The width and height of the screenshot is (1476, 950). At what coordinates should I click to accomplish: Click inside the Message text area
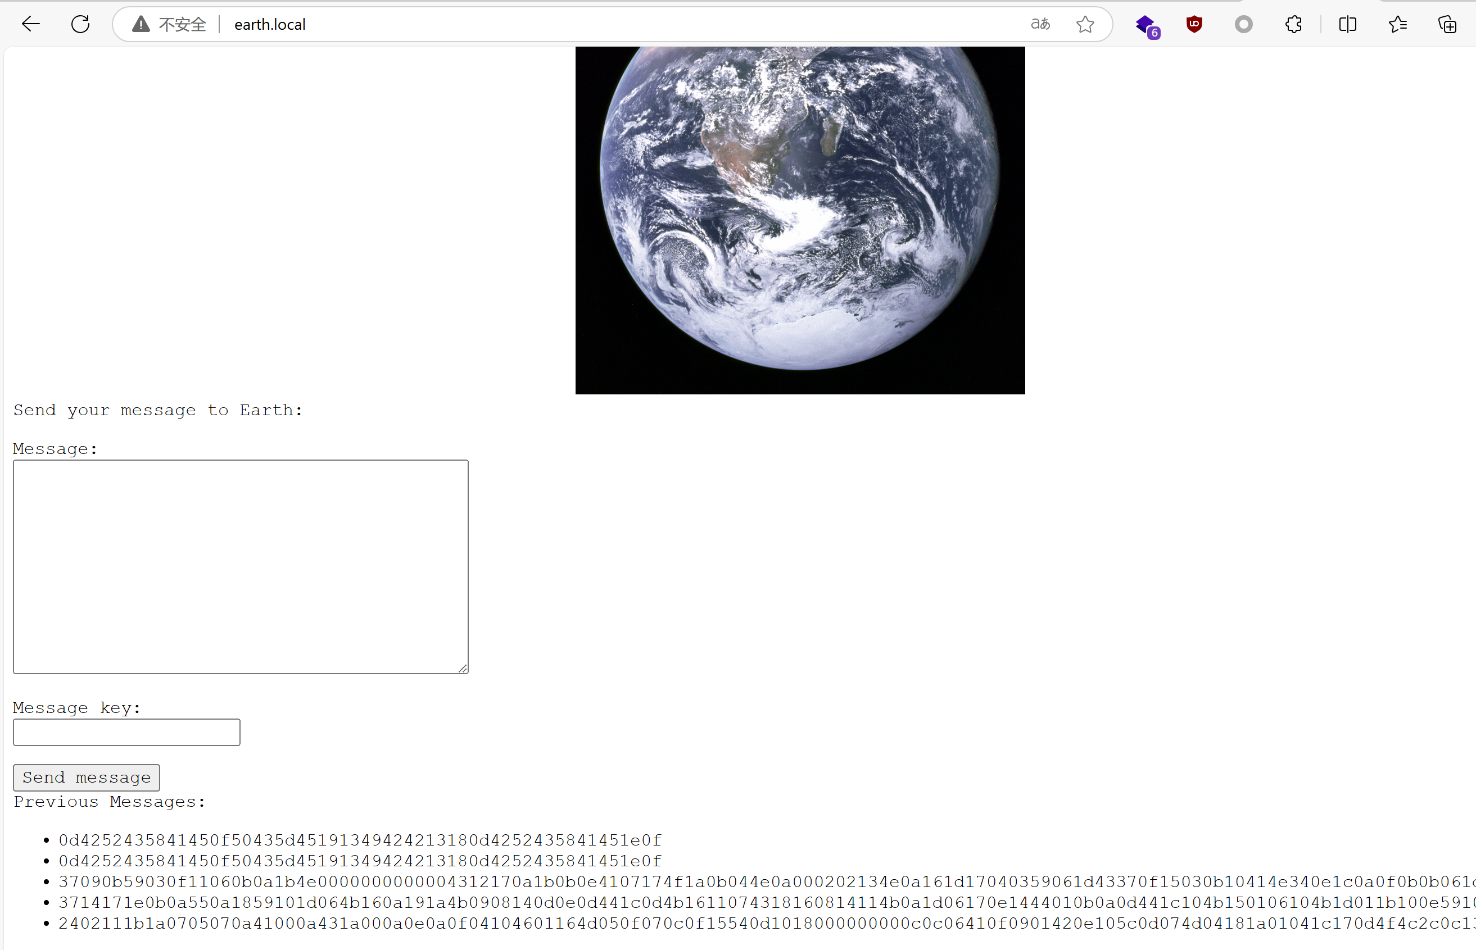241,566
